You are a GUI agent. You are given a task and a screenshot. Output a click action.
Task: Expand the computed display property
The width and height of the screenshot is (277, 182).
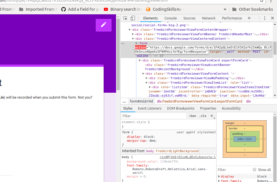click(219, 176)
